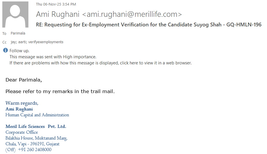Click the sender's avatar picture
Screen dimensions: 267x154
[15, 15]
